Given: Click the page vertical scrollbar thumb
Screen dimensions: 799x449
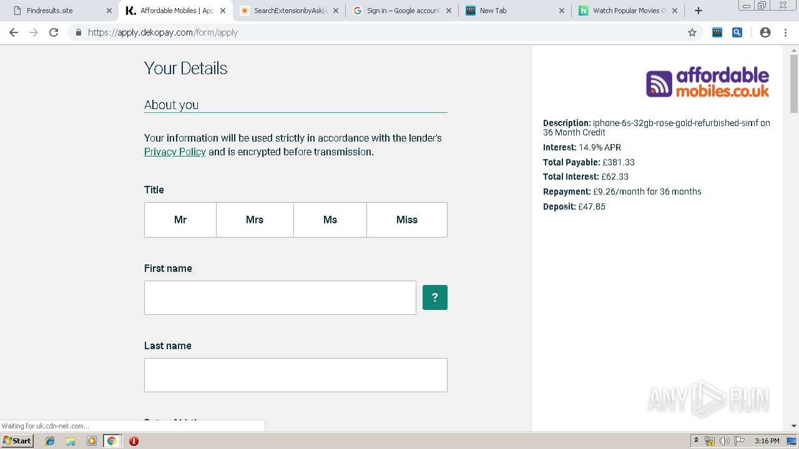Looking at the screenshot, I should point(794,84).
